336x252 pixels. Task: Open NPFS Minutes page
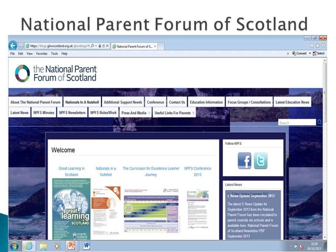[44, 112]
